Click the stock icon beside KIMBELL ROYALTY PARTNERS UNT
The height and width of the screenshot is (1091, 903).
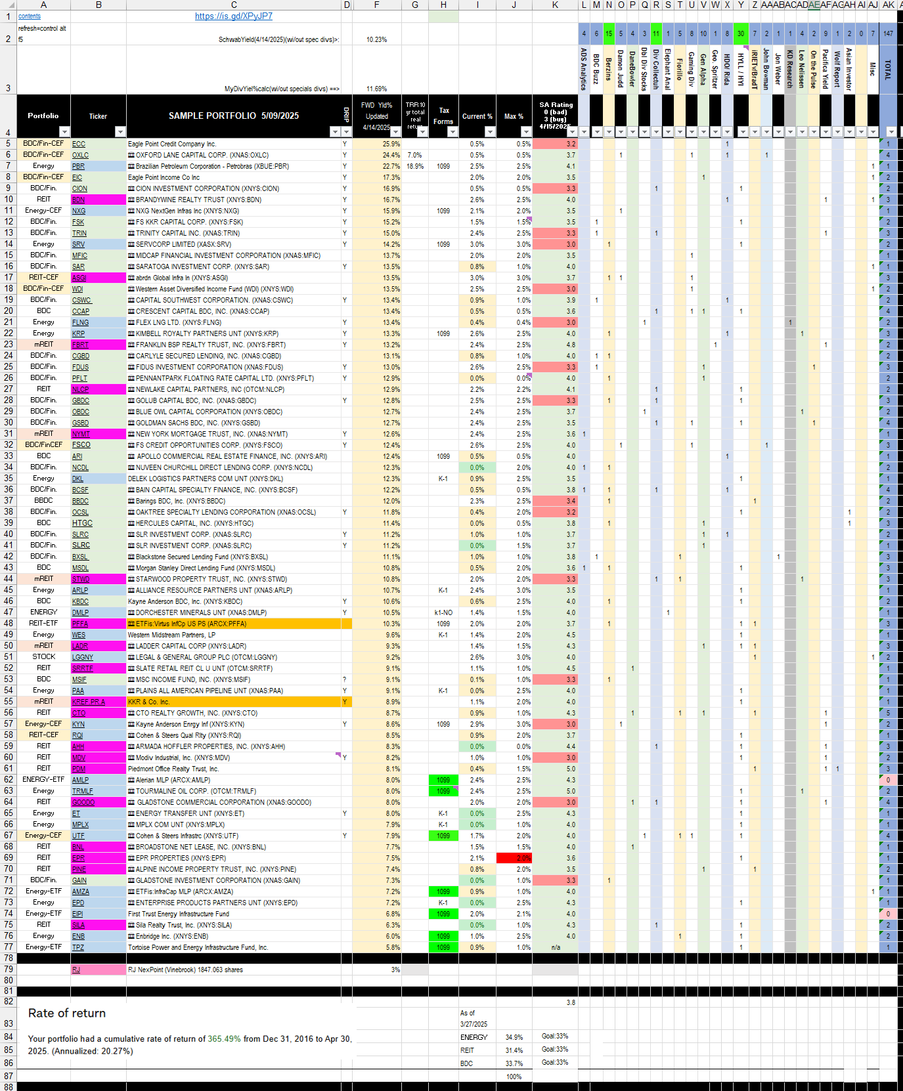131,334
